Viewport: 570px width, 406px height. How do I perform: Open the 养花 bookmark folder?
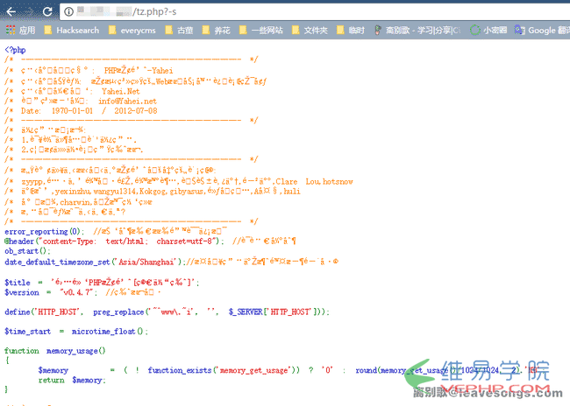pos(216,30)
